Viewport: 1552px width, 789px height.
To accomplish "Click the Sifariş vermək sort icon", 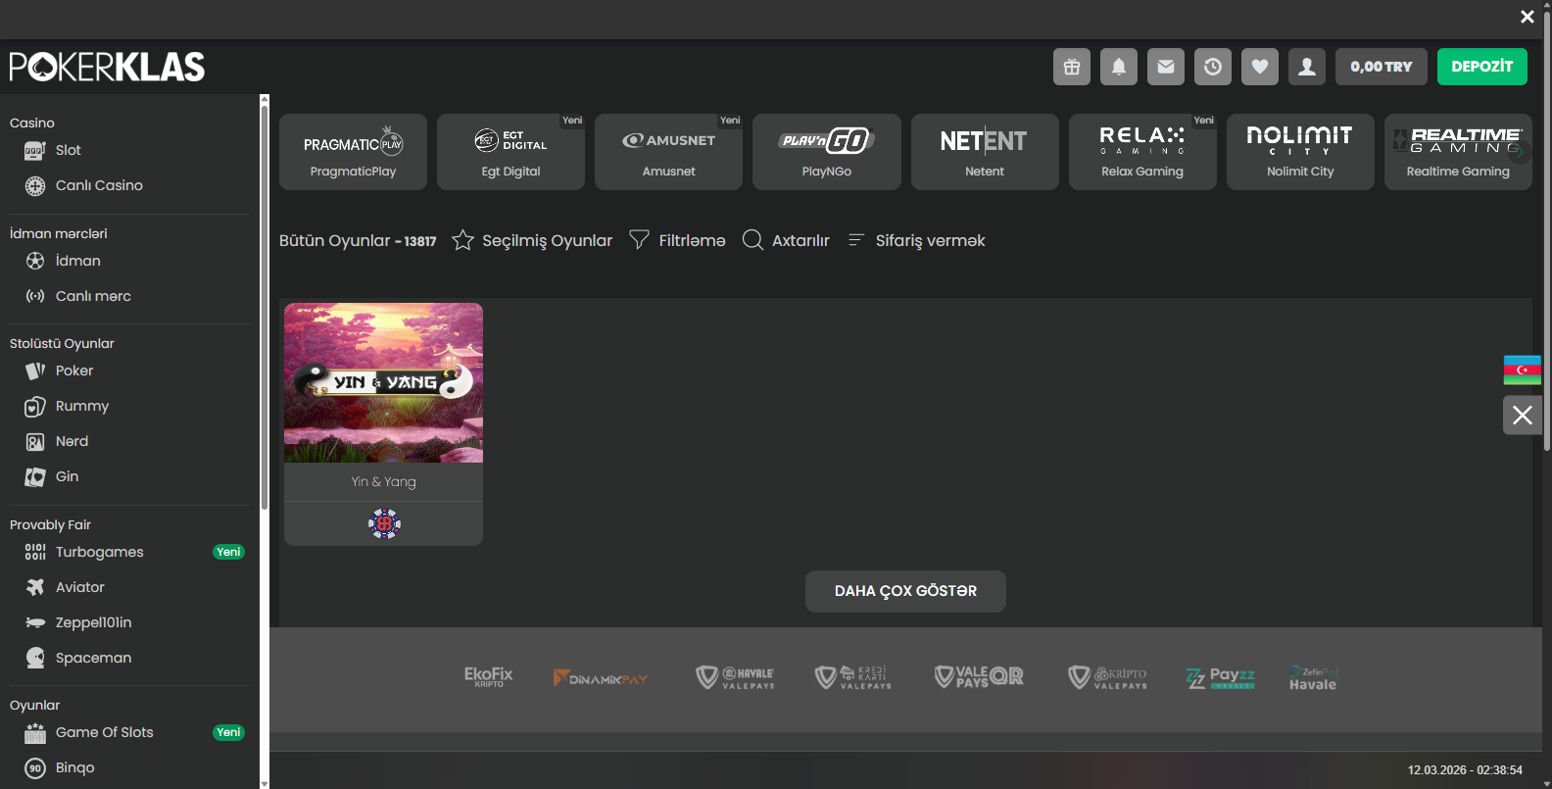I will [x=855, y=240].
